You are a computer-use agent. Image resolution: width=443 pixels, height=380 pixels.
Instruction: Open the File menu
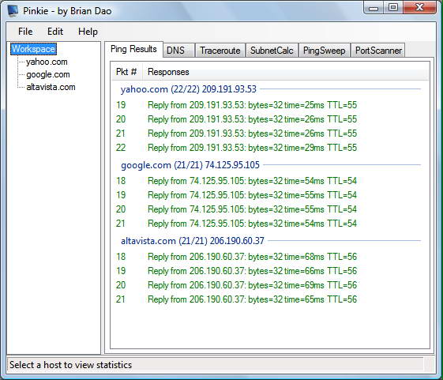pos(25,32)
